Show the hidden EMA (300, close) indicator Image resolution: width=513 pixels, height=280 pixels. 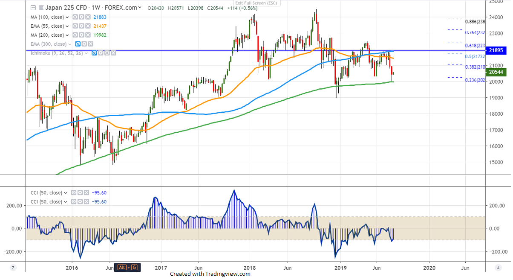78,44
